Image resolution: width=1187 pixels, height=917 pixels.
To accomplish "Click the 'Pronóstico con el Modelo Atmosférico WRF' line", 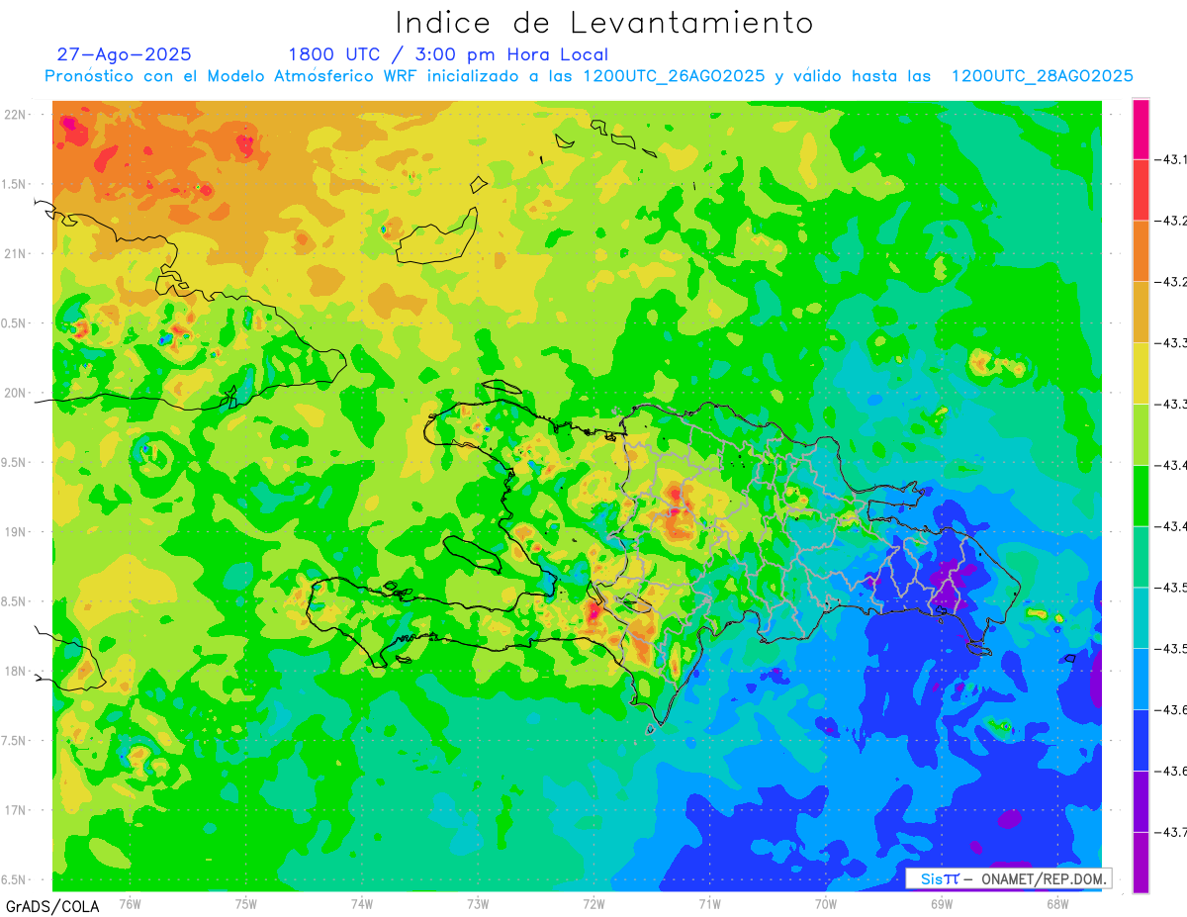I will (x=589, y=76).
